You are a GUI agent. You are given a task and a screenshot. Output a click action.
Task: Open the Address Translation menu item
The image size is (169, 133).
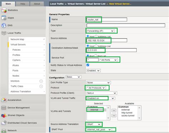click(27, 92)
